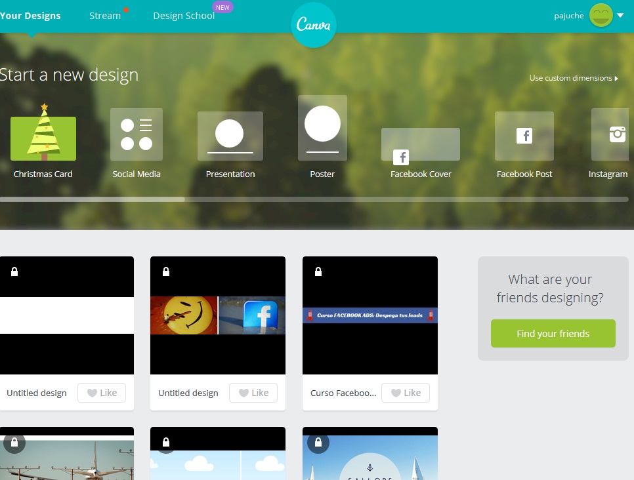Screen dimensions: 634x480
Task: Open the airplane photo design thumbnail
Action: [67, 453]
